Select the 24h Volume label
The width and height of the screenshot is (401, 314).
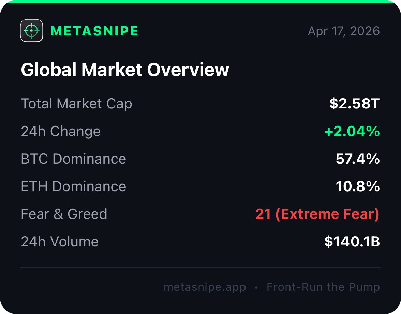[x=60, y=242]
